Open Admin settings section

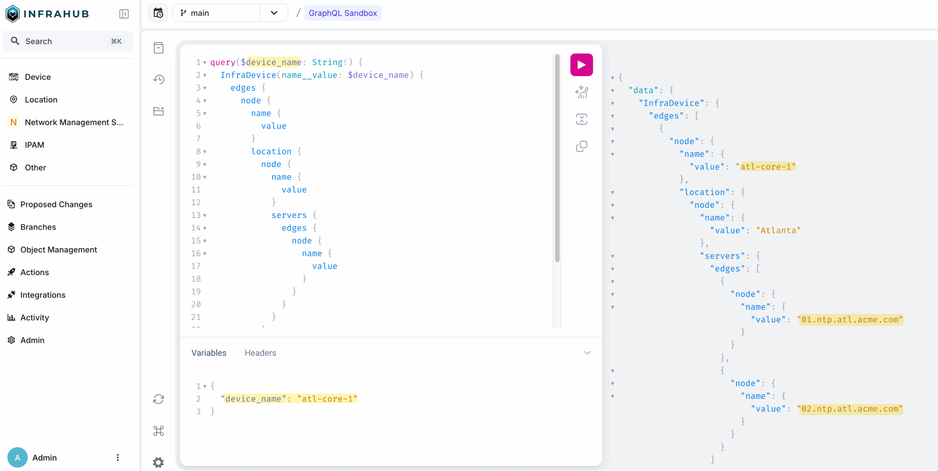(67, 341)
